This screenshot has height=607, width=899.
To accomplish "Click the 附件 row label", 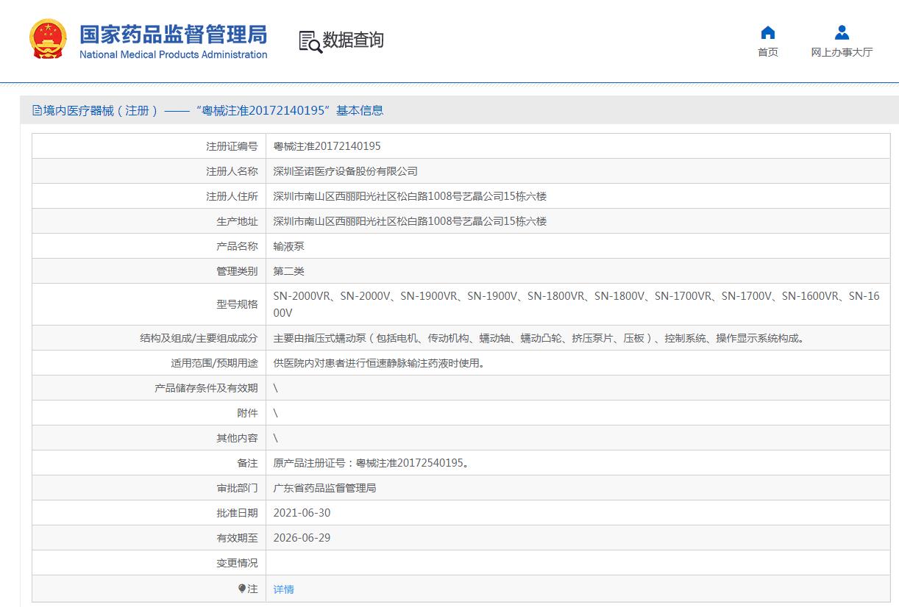I will pyautogui.click(x=247, y=413).
